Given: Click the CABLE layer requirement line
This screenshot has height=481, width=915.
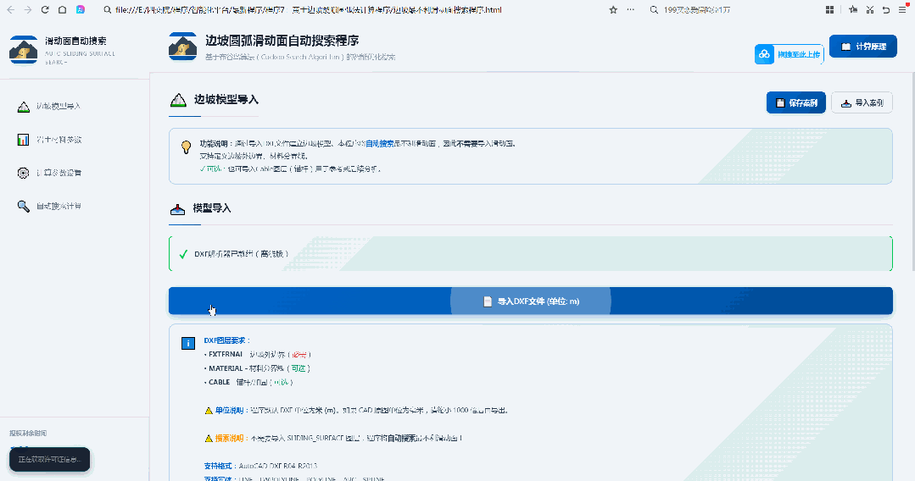Looking at the screenshot, I should [x=248, y=382].
